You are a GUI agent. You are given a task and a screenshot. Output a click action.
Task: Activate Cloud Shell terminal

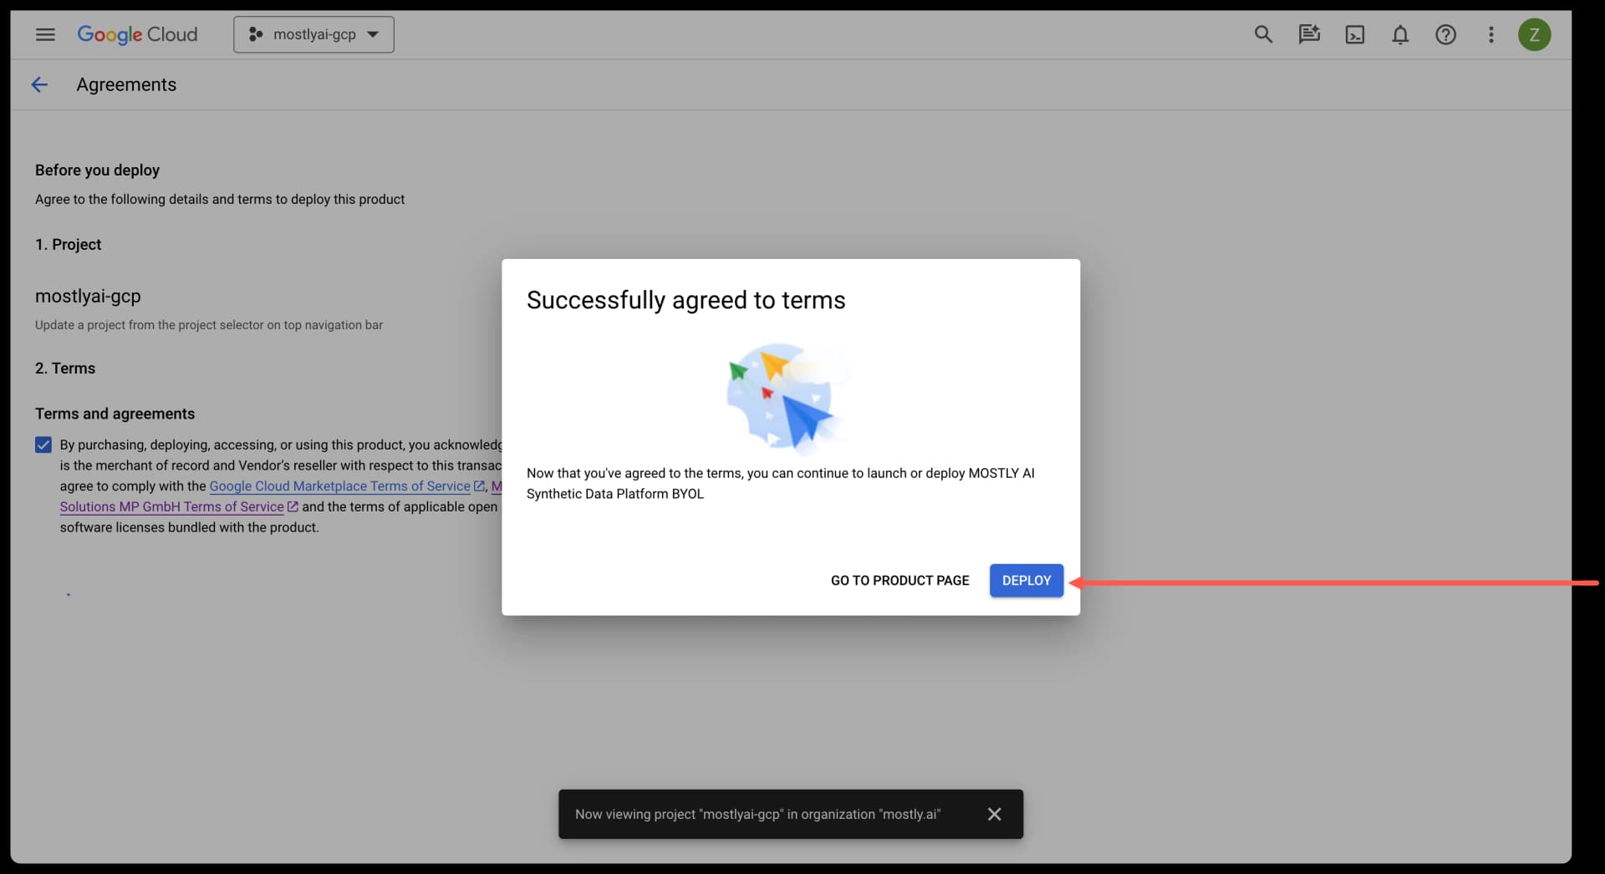pyautogui.click(x=1355, y=34)
